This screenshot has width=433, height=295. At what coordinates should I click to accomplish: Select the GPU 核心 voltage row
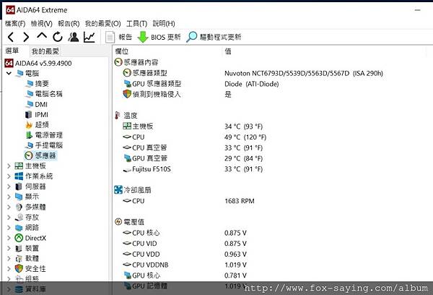pyautogui.click(x=185, y=275)
